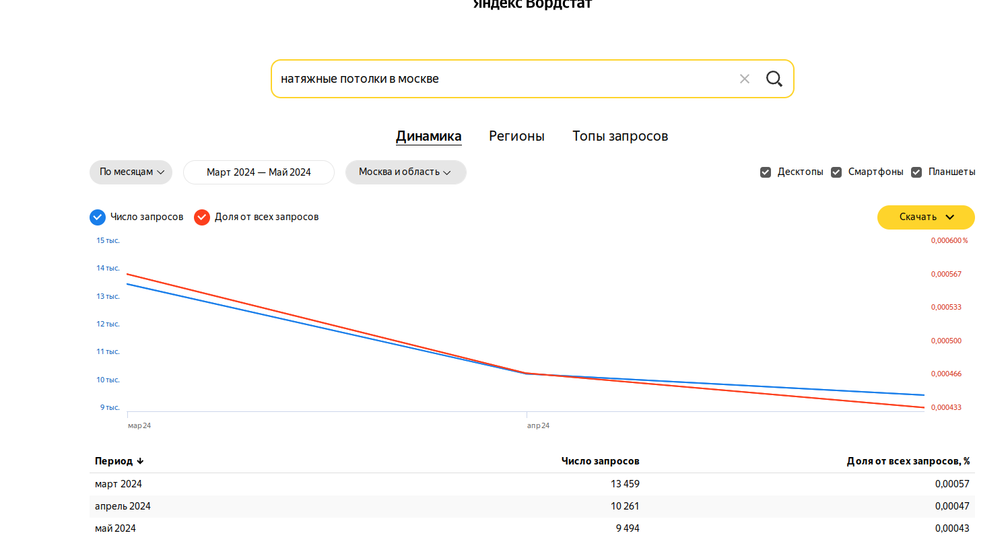Click the 13 459 queries value
The image size is (1008, 554).
pyautogui.click(x=625, y=484)
